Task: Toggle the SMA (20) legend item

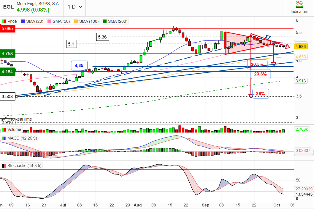Action: [32, 21]
